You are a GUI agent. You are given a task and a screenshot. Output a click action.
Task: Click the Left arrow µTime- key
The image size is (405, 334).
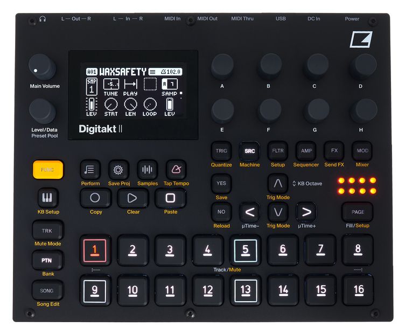249,212
